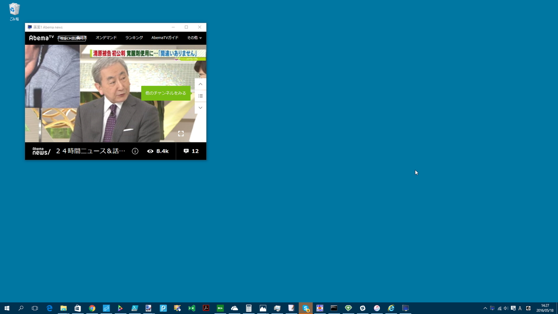Open the Visual Studio taskbar icon

(x=192, y=308)
